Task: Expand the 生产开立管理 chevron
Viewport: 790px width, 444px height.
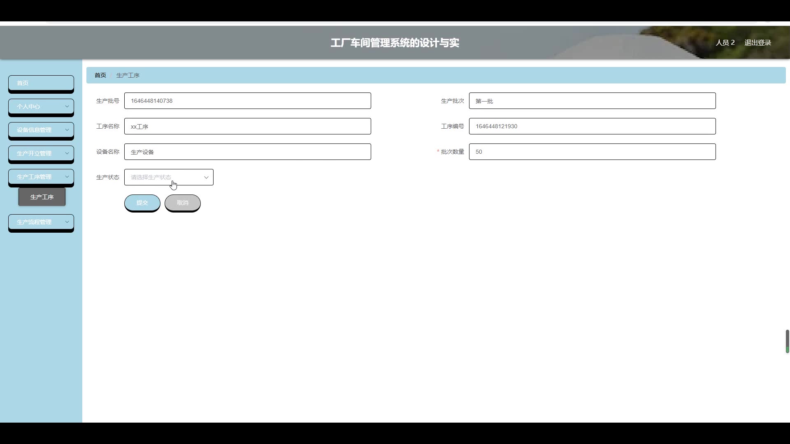Action: pyautogui.click(x=67, y=153)
